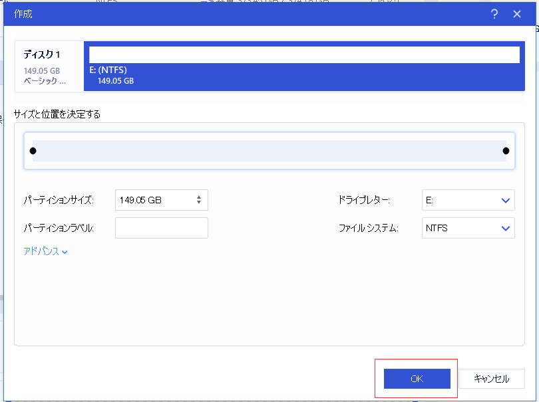Screen dimensions: 539x402
Task: Expand the アドバンス advanced options
Action: (45, 251)
